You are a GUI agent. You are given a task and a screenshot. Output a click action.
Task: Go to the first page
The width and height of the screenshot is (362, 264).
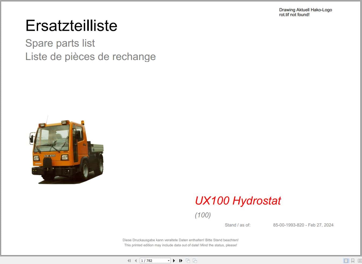tap(129, 261)
